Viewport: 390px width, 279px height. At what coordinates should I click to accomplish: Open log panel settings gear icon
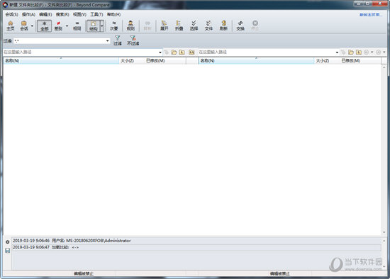[x=8, y=242]
